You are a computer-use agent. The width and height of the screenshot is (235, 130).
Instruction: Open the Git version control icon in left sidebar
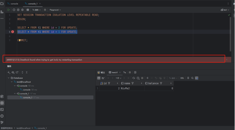2,123
